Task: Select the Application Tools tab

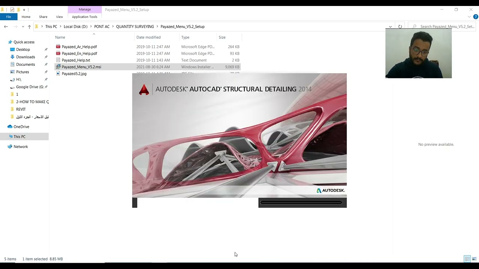Action: (x=85, y=17)
